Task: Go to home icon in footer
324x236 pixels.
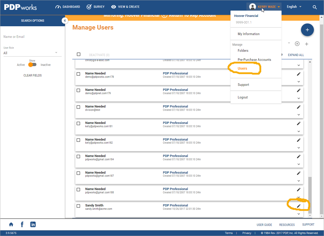Action: pos(11,224)
